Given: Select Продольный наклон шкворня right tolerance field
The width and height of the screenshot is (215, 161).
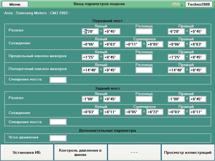Looking at the screenshot, I should (x=198, y=57).
